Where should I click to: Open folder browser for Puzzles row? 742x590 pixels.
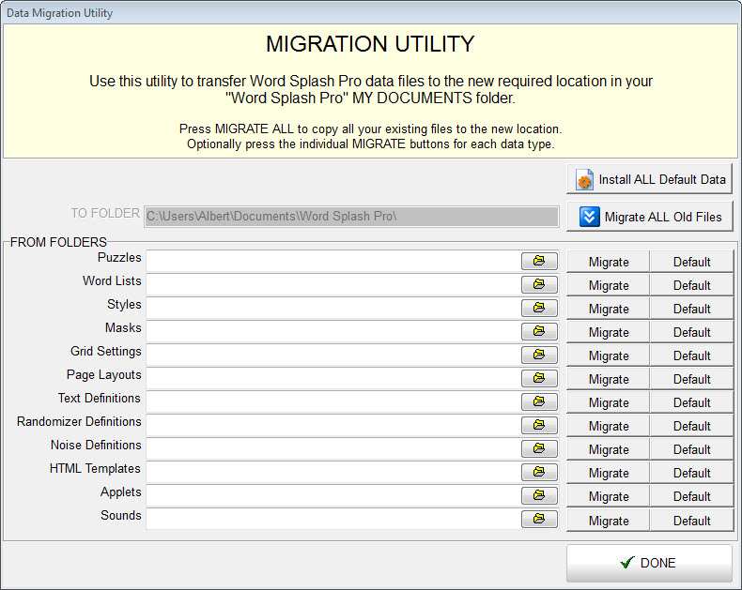(539, 261)
